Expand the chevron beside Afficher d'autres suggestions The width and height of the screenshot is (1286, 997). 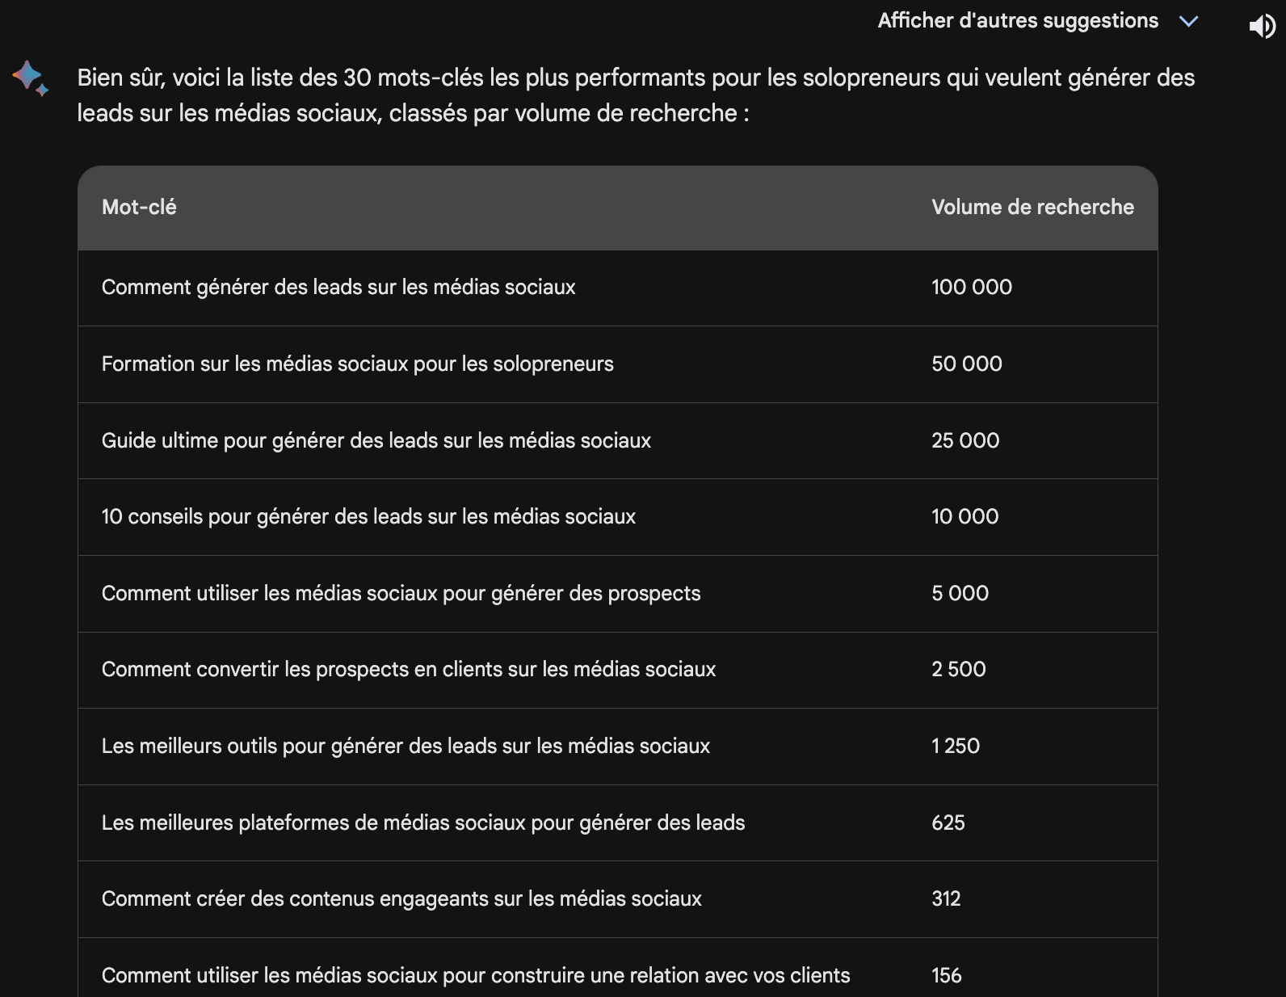[x=1188, y=22]
